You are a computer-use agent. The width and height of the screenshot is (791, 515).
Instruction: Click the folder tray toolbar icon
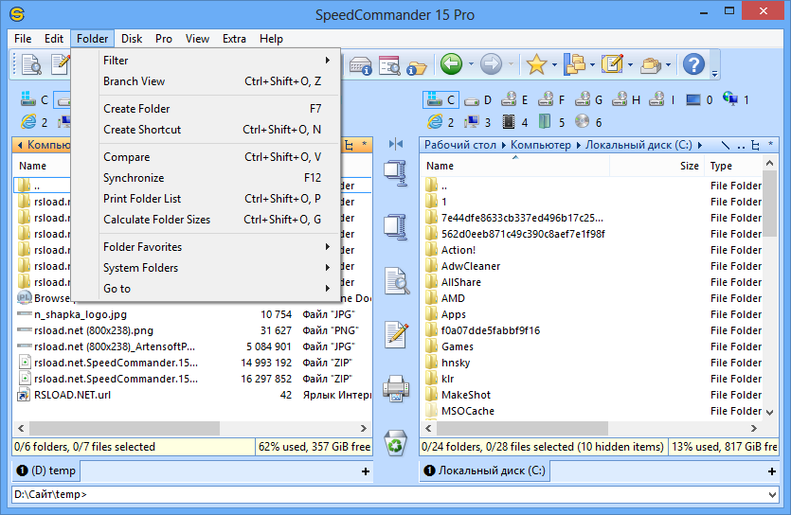651,65
